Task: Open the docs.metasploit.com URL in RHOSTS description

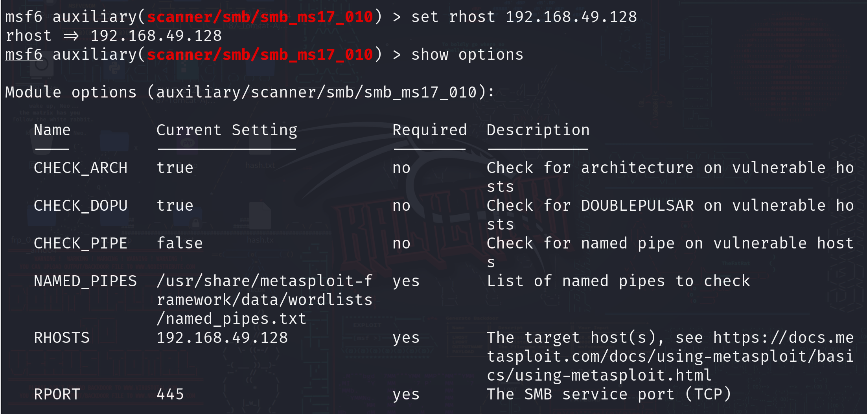Action: tap(670, 357)
